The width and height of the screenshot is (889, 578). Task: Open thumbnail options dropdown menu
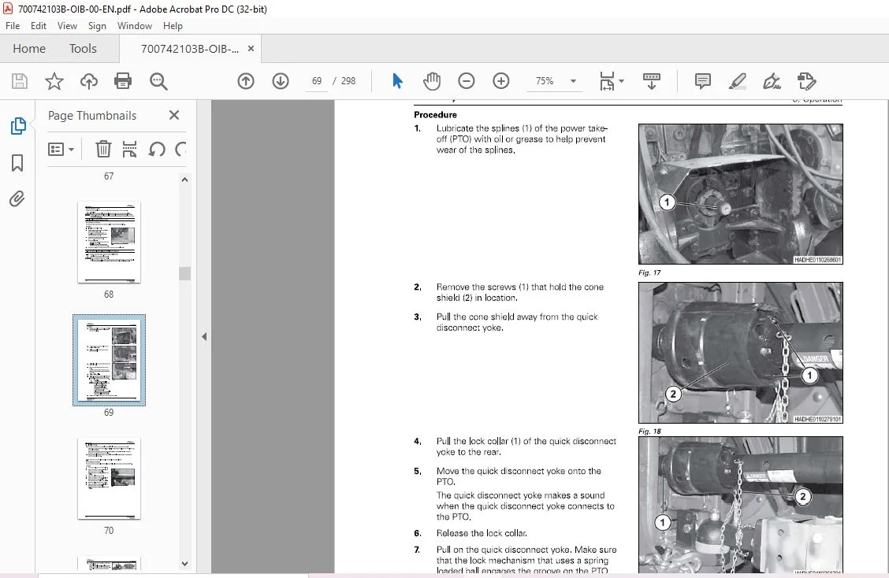point(61,149)
